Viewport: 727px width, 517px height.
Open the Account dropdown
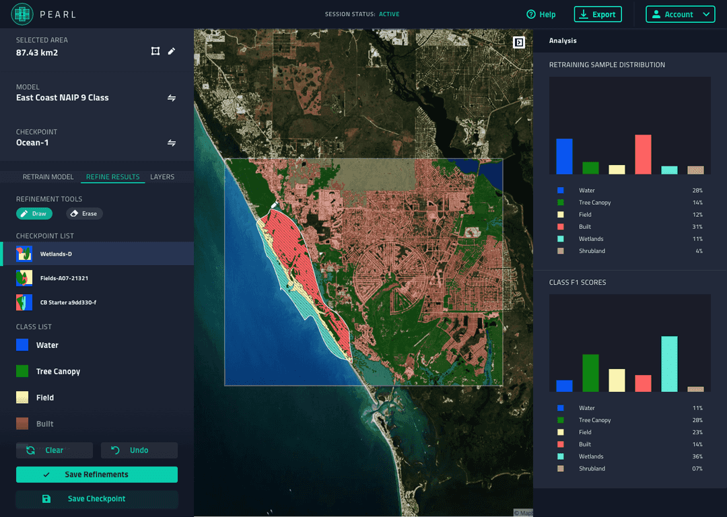[x=680, y=13]
